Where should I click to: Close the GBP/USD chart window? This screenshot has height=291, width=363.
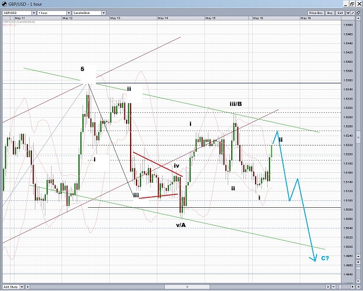pos(359,4)
